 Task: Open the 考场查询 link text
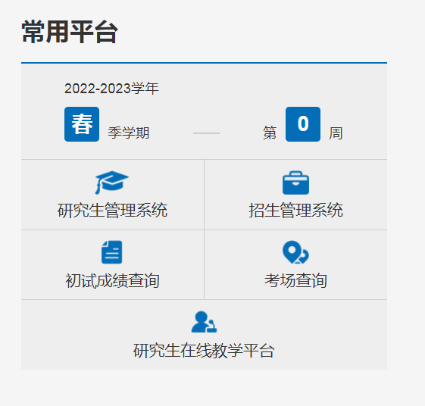coord(295,280)
